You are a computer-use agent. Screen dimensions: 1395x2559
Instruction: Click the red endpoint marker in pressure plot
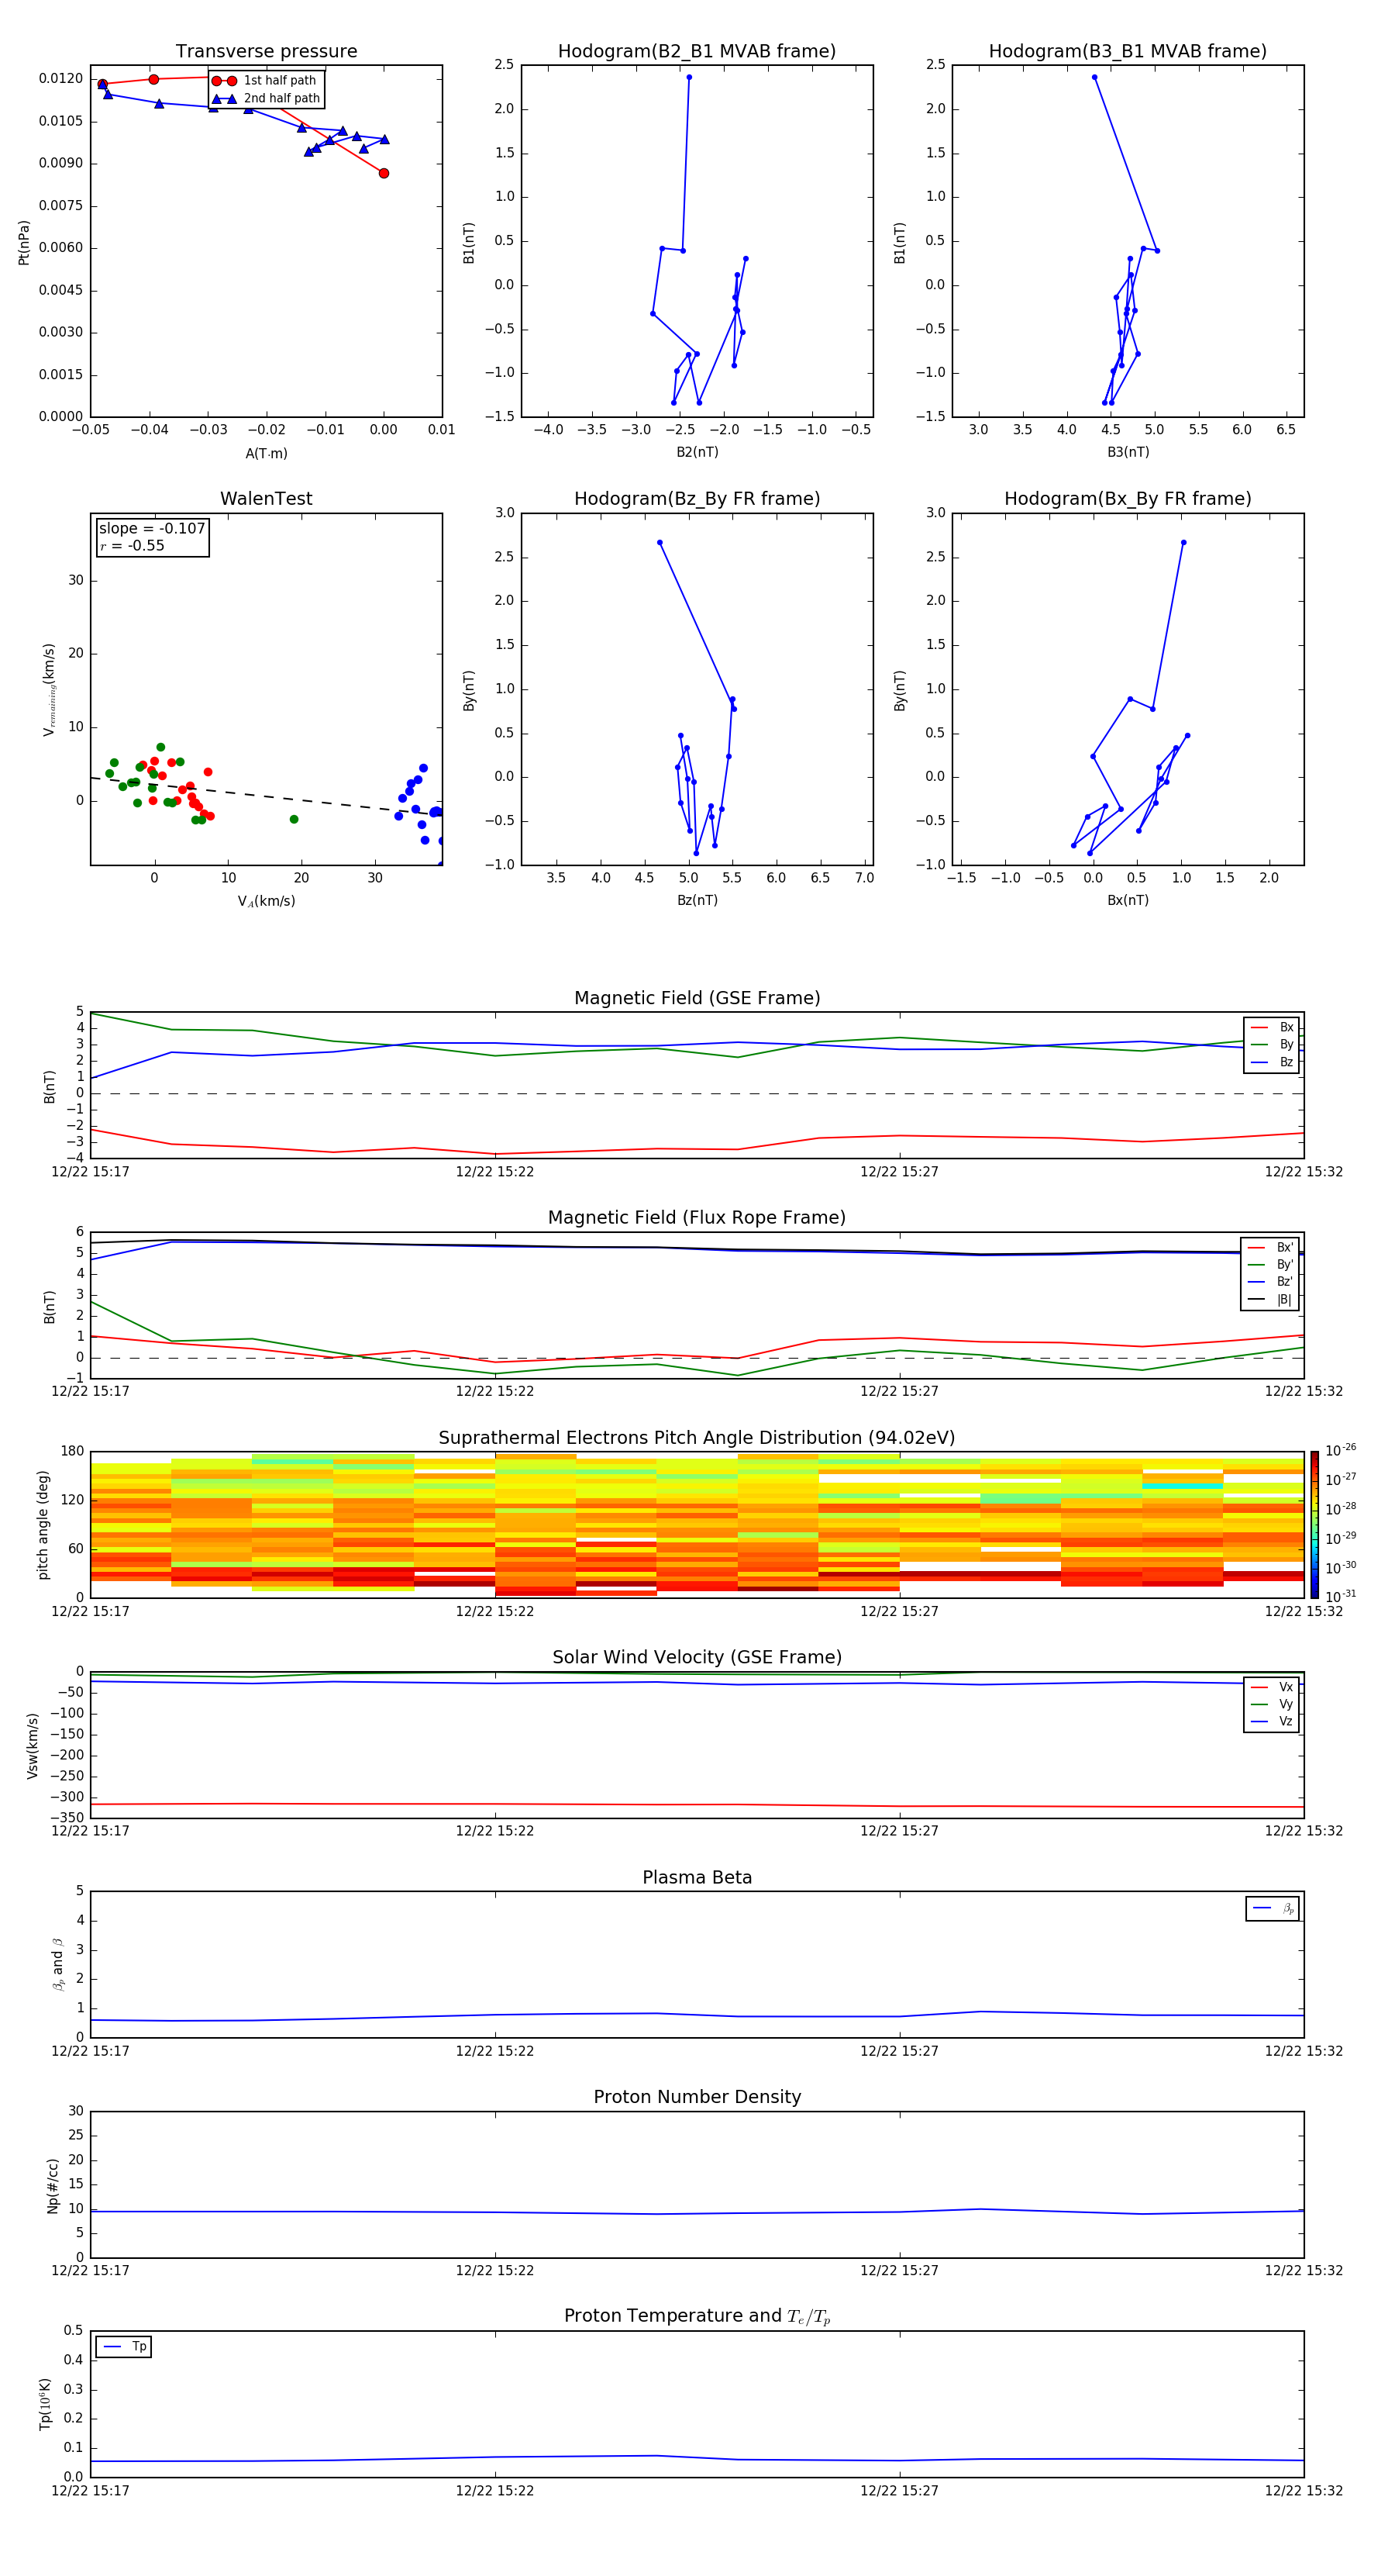(x=384, y=173)
